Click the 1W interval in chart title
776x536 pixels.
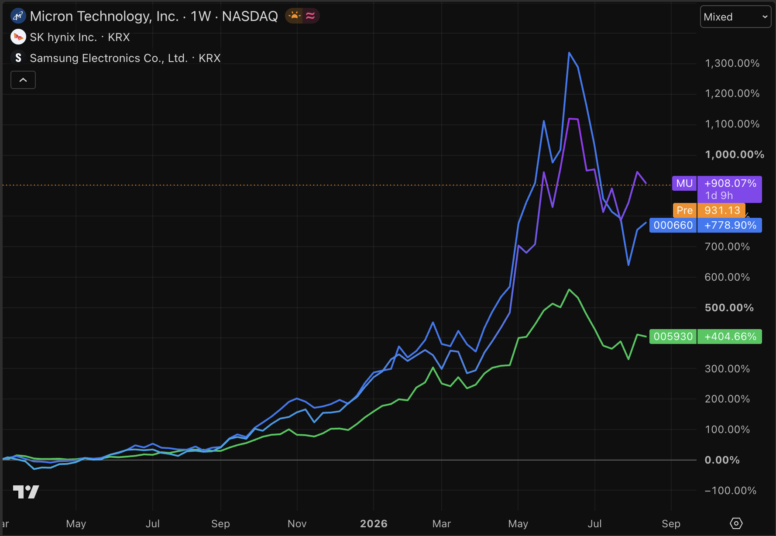coord(201,16)
